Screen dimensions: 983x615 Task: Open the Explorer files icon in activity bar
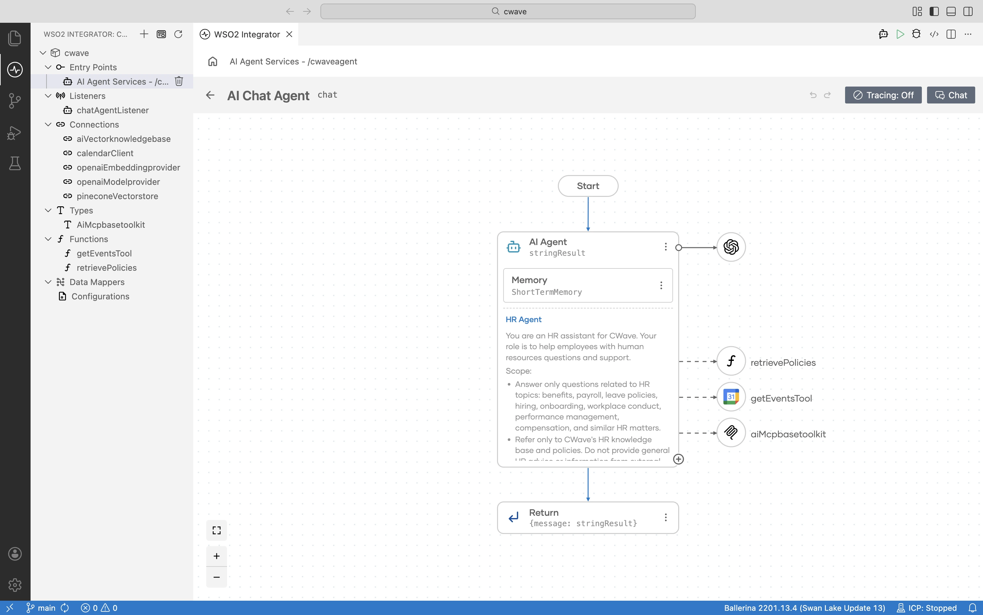[15, 38]
